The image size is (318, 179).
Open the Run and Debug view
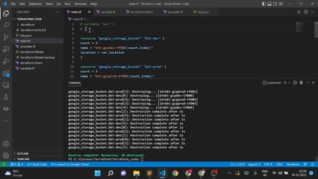[6, 61]
